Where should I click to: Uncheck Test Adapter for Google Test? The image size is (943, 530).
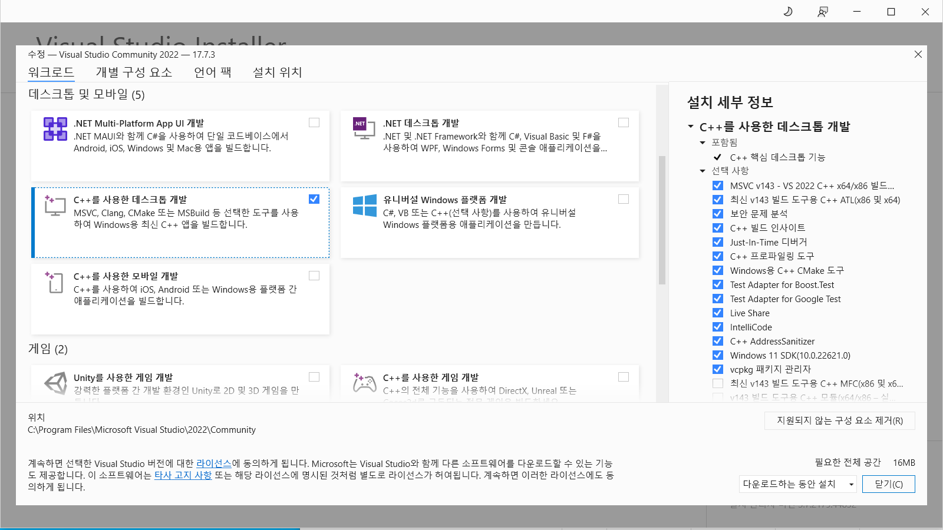pos(717,299)
